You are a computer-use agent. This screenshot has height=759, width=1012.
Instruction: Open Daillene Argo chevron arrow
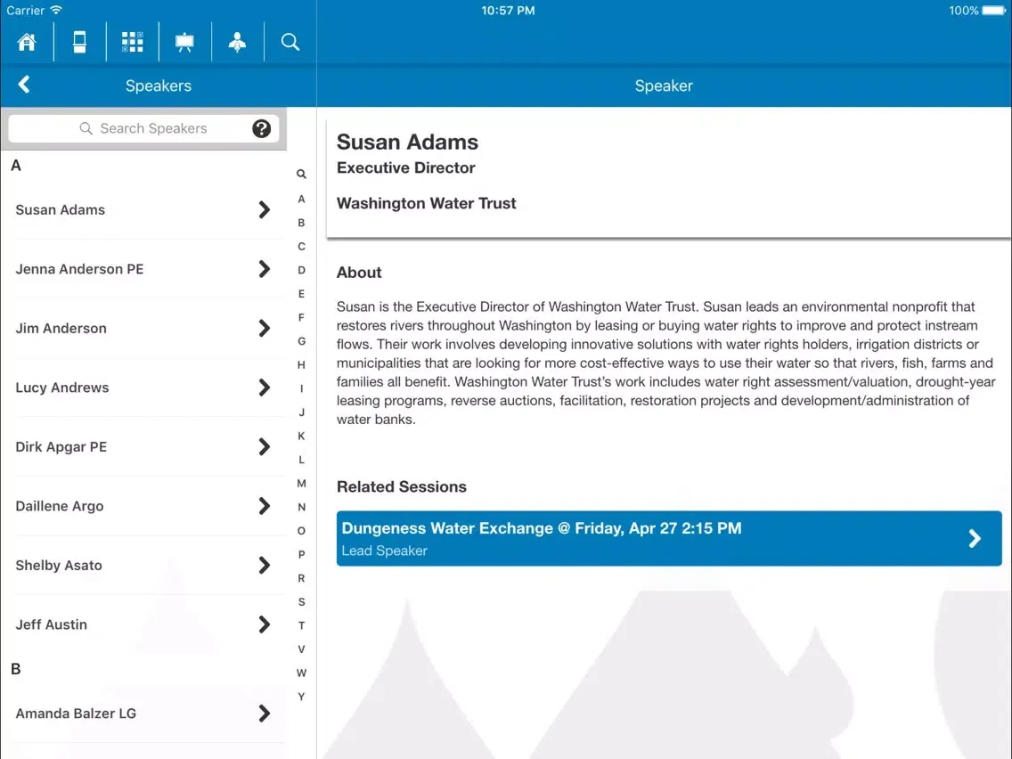point(264,506)
